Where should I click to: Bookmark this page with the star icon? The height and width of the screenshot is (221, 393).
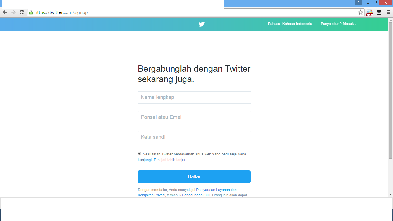click(360, 12)
